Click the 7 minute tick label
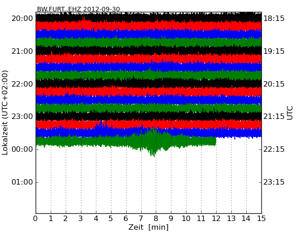 (x=141, y=219)
